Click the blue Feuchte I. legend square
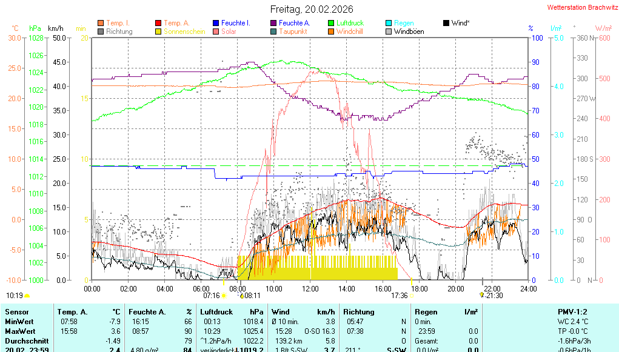 216,23
